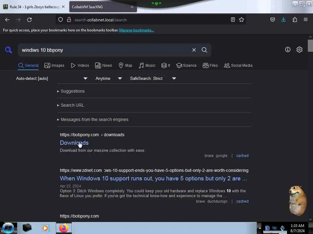Open the about info icon
The height and width of the screenshot is (234, 313).
(x=288, y=50)
